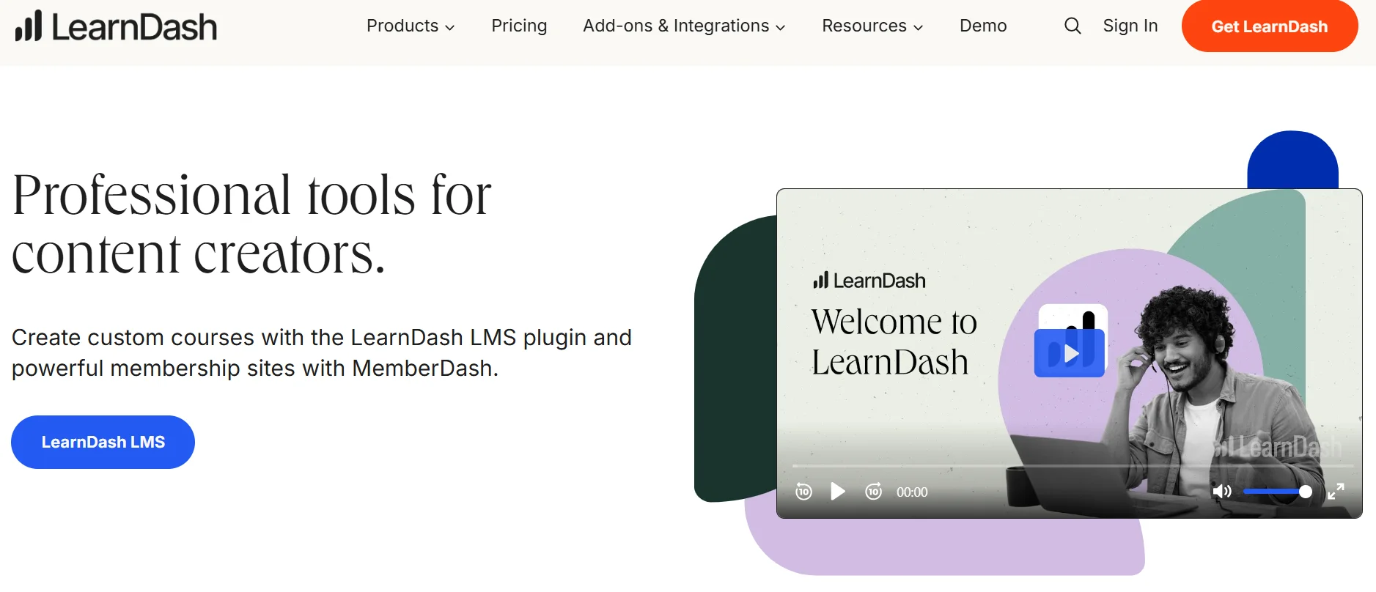This screenshot has height=592, width=1376.
Task: Skip video forward 10 seconds
Action: tap(873, 492)
